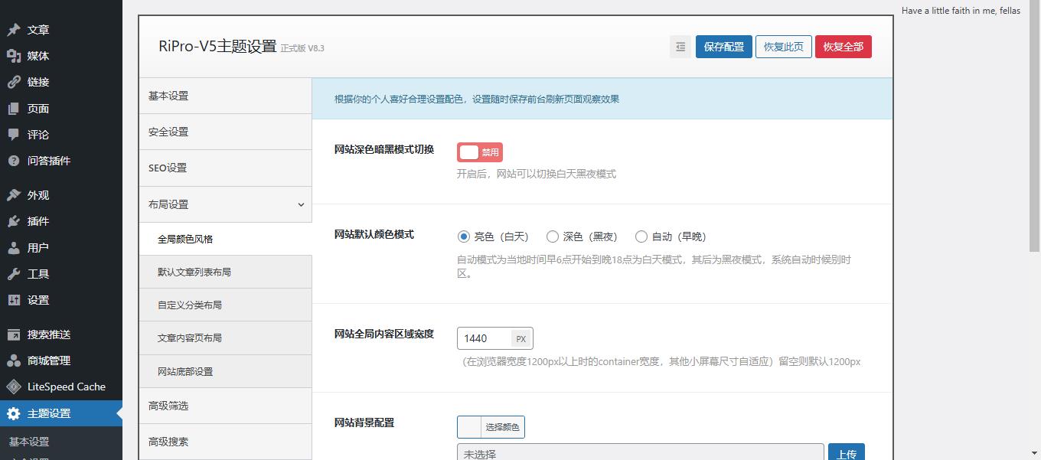The height and width of the screenshot is (460, 1041).
Task: Select the 深色（黑夜） radio option
Action: (553, 237)
